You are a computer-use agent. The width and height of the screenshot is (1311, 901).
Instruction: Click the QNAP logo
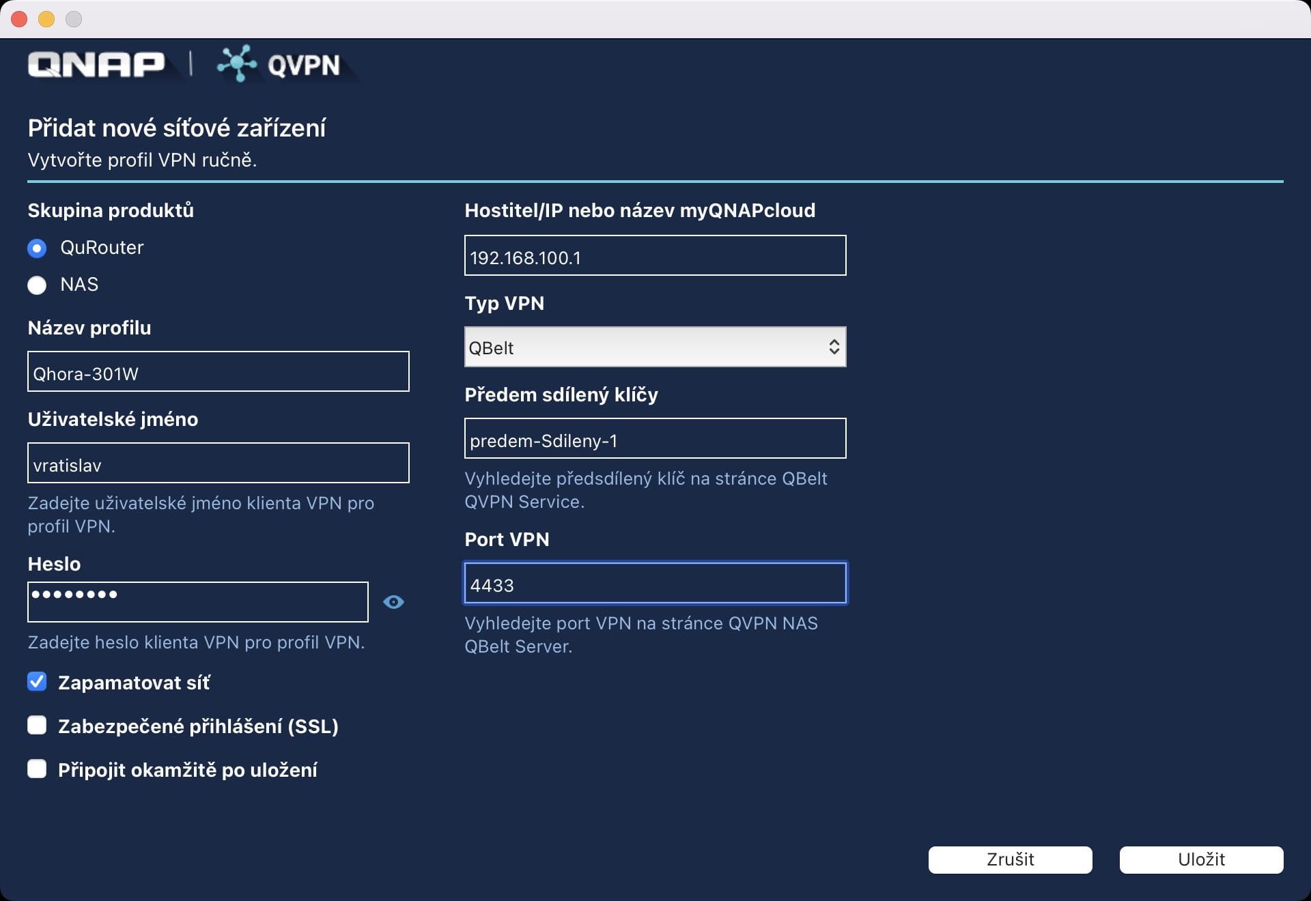pos(96,65)
